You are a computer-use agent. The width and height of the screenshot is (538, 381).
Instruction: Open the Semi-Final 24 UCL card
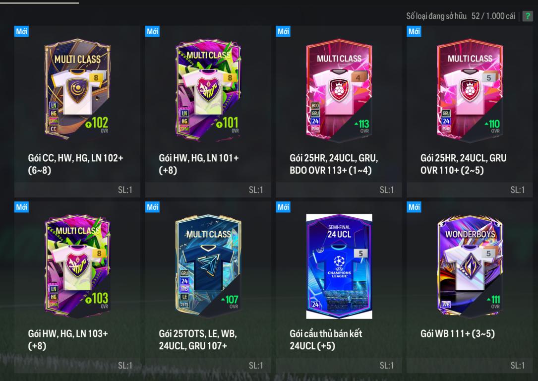click(x=339, y=266)
